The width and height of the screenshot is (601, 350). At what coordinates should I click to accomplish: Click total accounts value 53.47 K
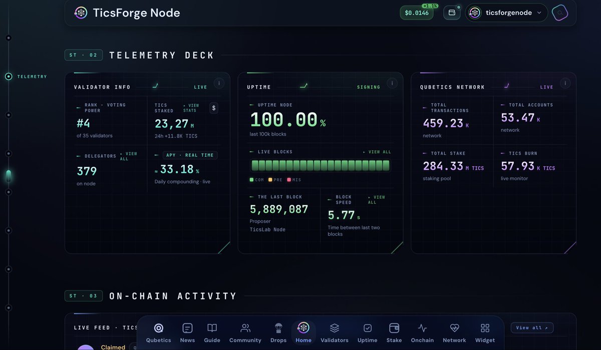click(520, 118)
